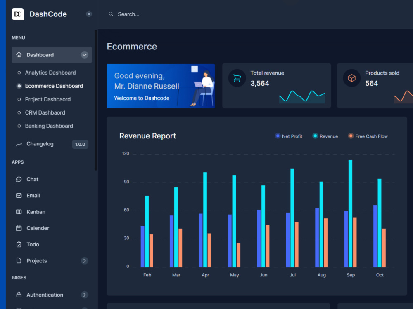Click the box icon on Products sold card
The height and width of the screenshot is (309, 413).
(x=351, y=78)
